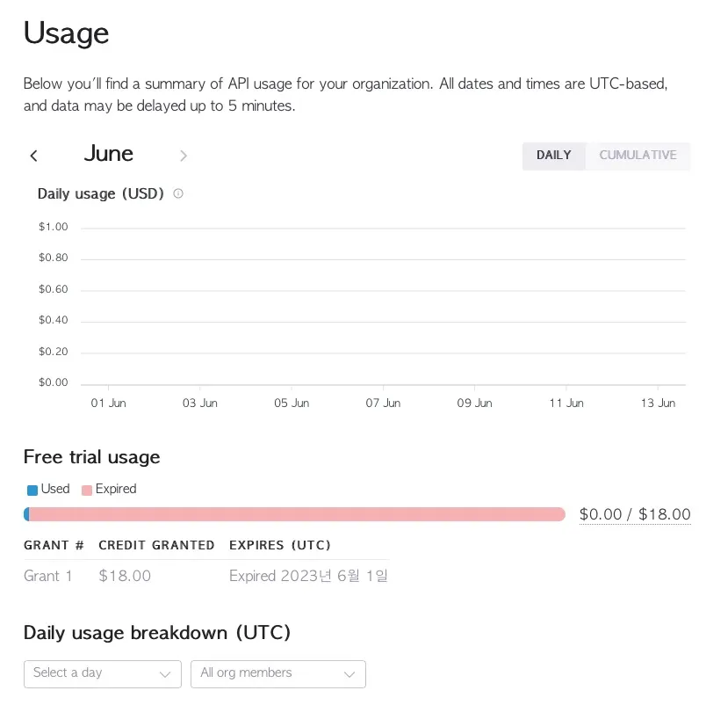Image resolution: width=706 pixels, height=705 pixels.
Task: Open the All org members dropdown
Action: (x=277, y=673)
